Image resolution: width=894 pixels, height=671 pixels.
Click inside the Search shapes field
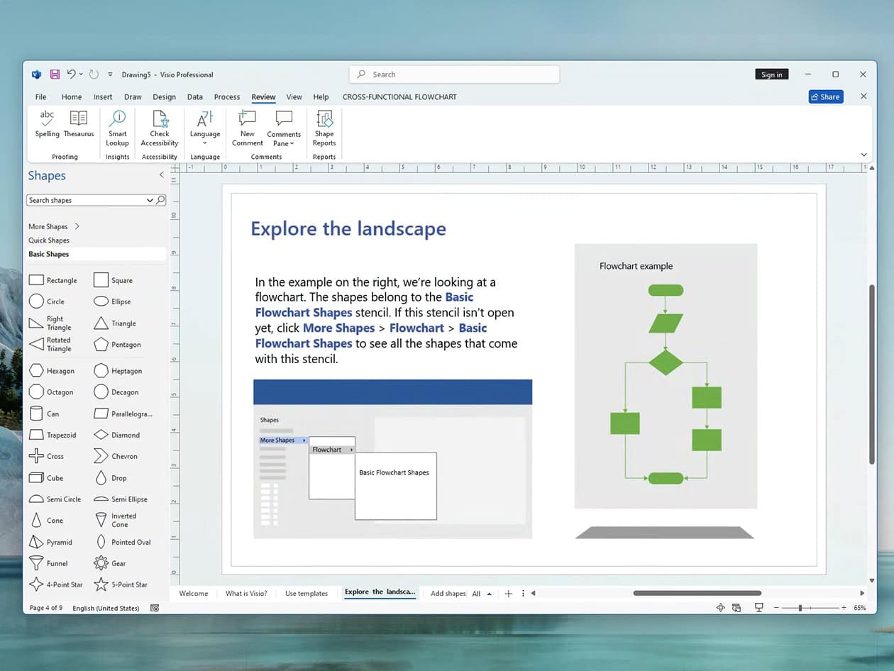click(85, 199)
